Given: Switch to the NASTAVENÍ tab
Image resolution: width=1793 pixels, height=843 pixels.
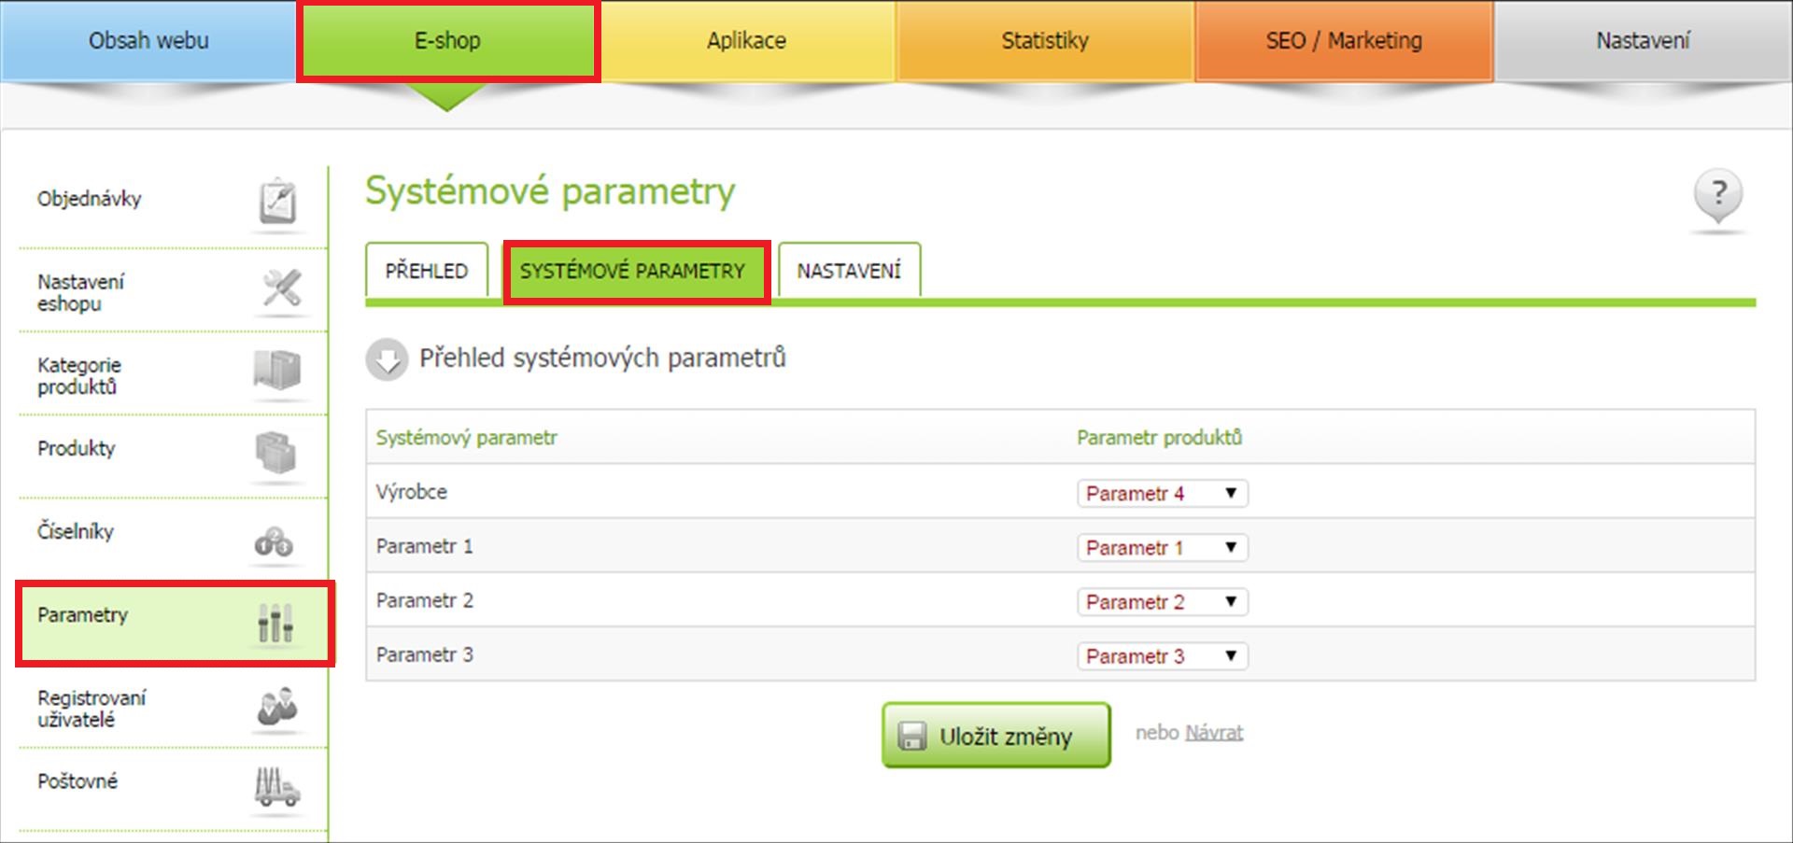Looking at the screenshot, I should coord(849,271).
